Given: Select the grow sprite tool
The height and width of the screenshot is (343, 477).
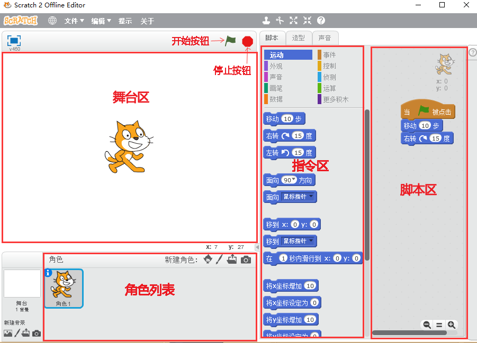Looking at the screenshot, I should coord(294,21).
